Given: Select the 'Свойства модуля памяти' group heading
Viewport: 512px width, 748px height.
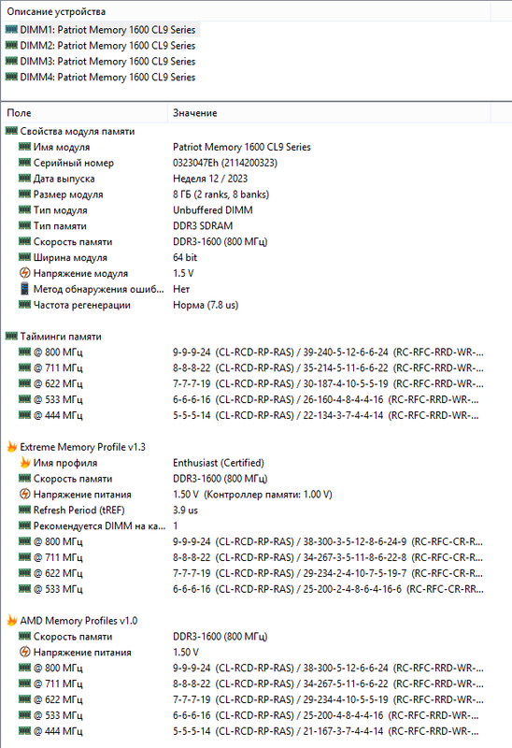Looking at the screenshot, I should click(x=78, y=131).
